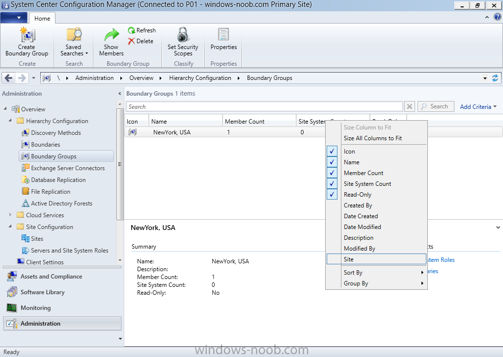The height and width of the screenshot is (357, 503).
Task: Select the Home ribbon tab
Action: pyautogui.click(x=42, y=18)
